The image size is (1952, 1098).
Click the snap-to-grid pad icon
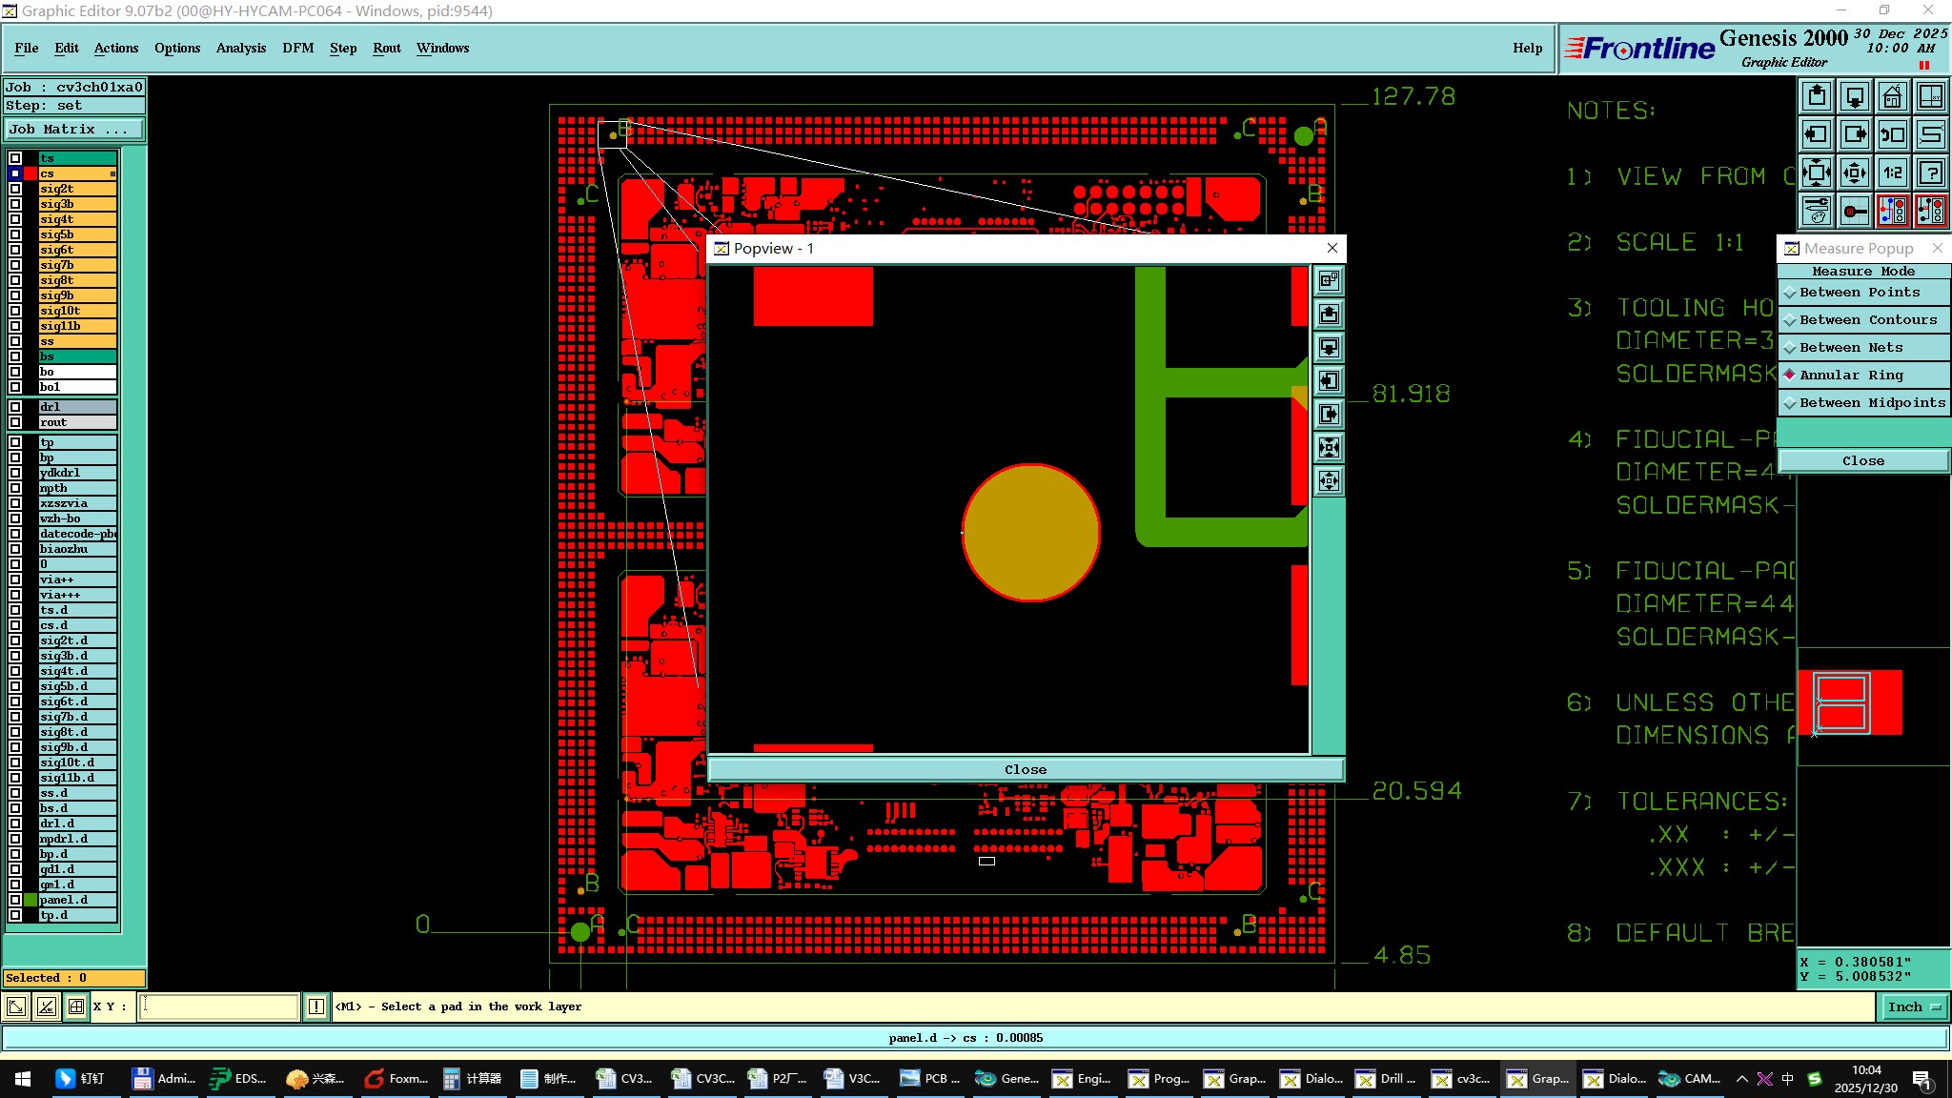click(x=1855, y=211)
